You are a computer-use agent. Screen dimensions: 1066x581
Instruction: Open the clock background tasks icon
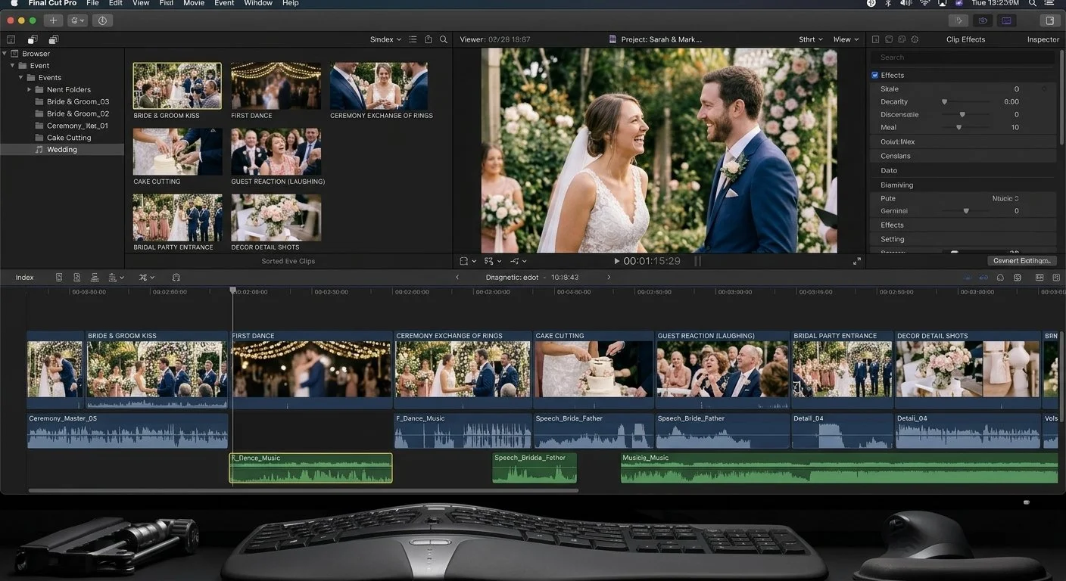click(102, 20)
